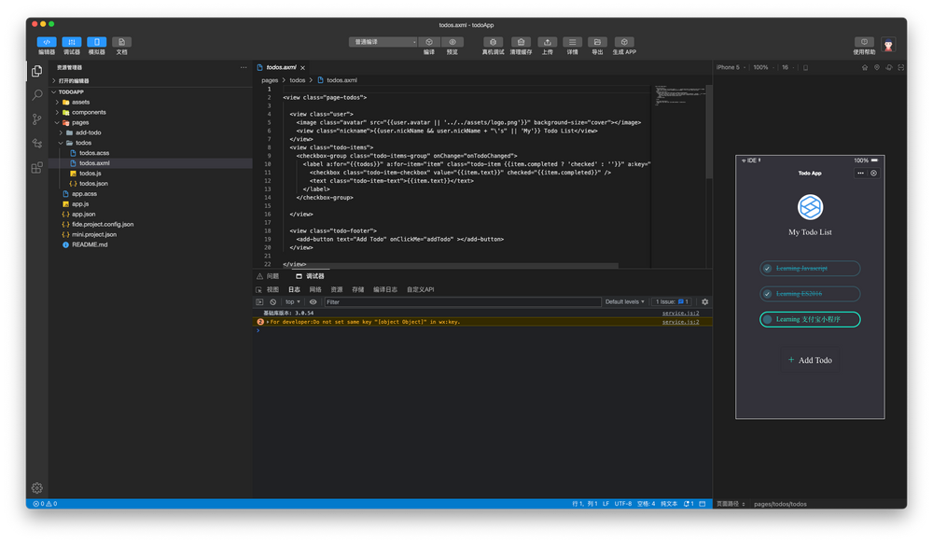Image resolution: width=933 pixels, height=543 pixels.
Task: Click the Add Todo button
Action: pos(810,360)
